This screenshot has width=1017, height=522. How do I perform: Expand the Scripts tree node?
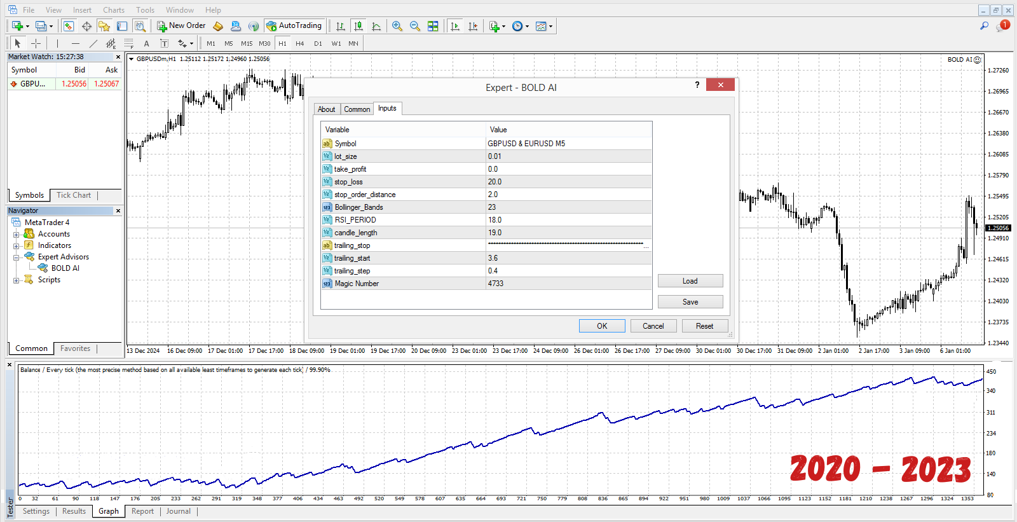coord(17,280)
